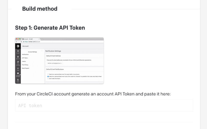Click the CircleCI logo in the sidebar
Viewport: 207px width, 129px height.
click(x=18, y=46)
